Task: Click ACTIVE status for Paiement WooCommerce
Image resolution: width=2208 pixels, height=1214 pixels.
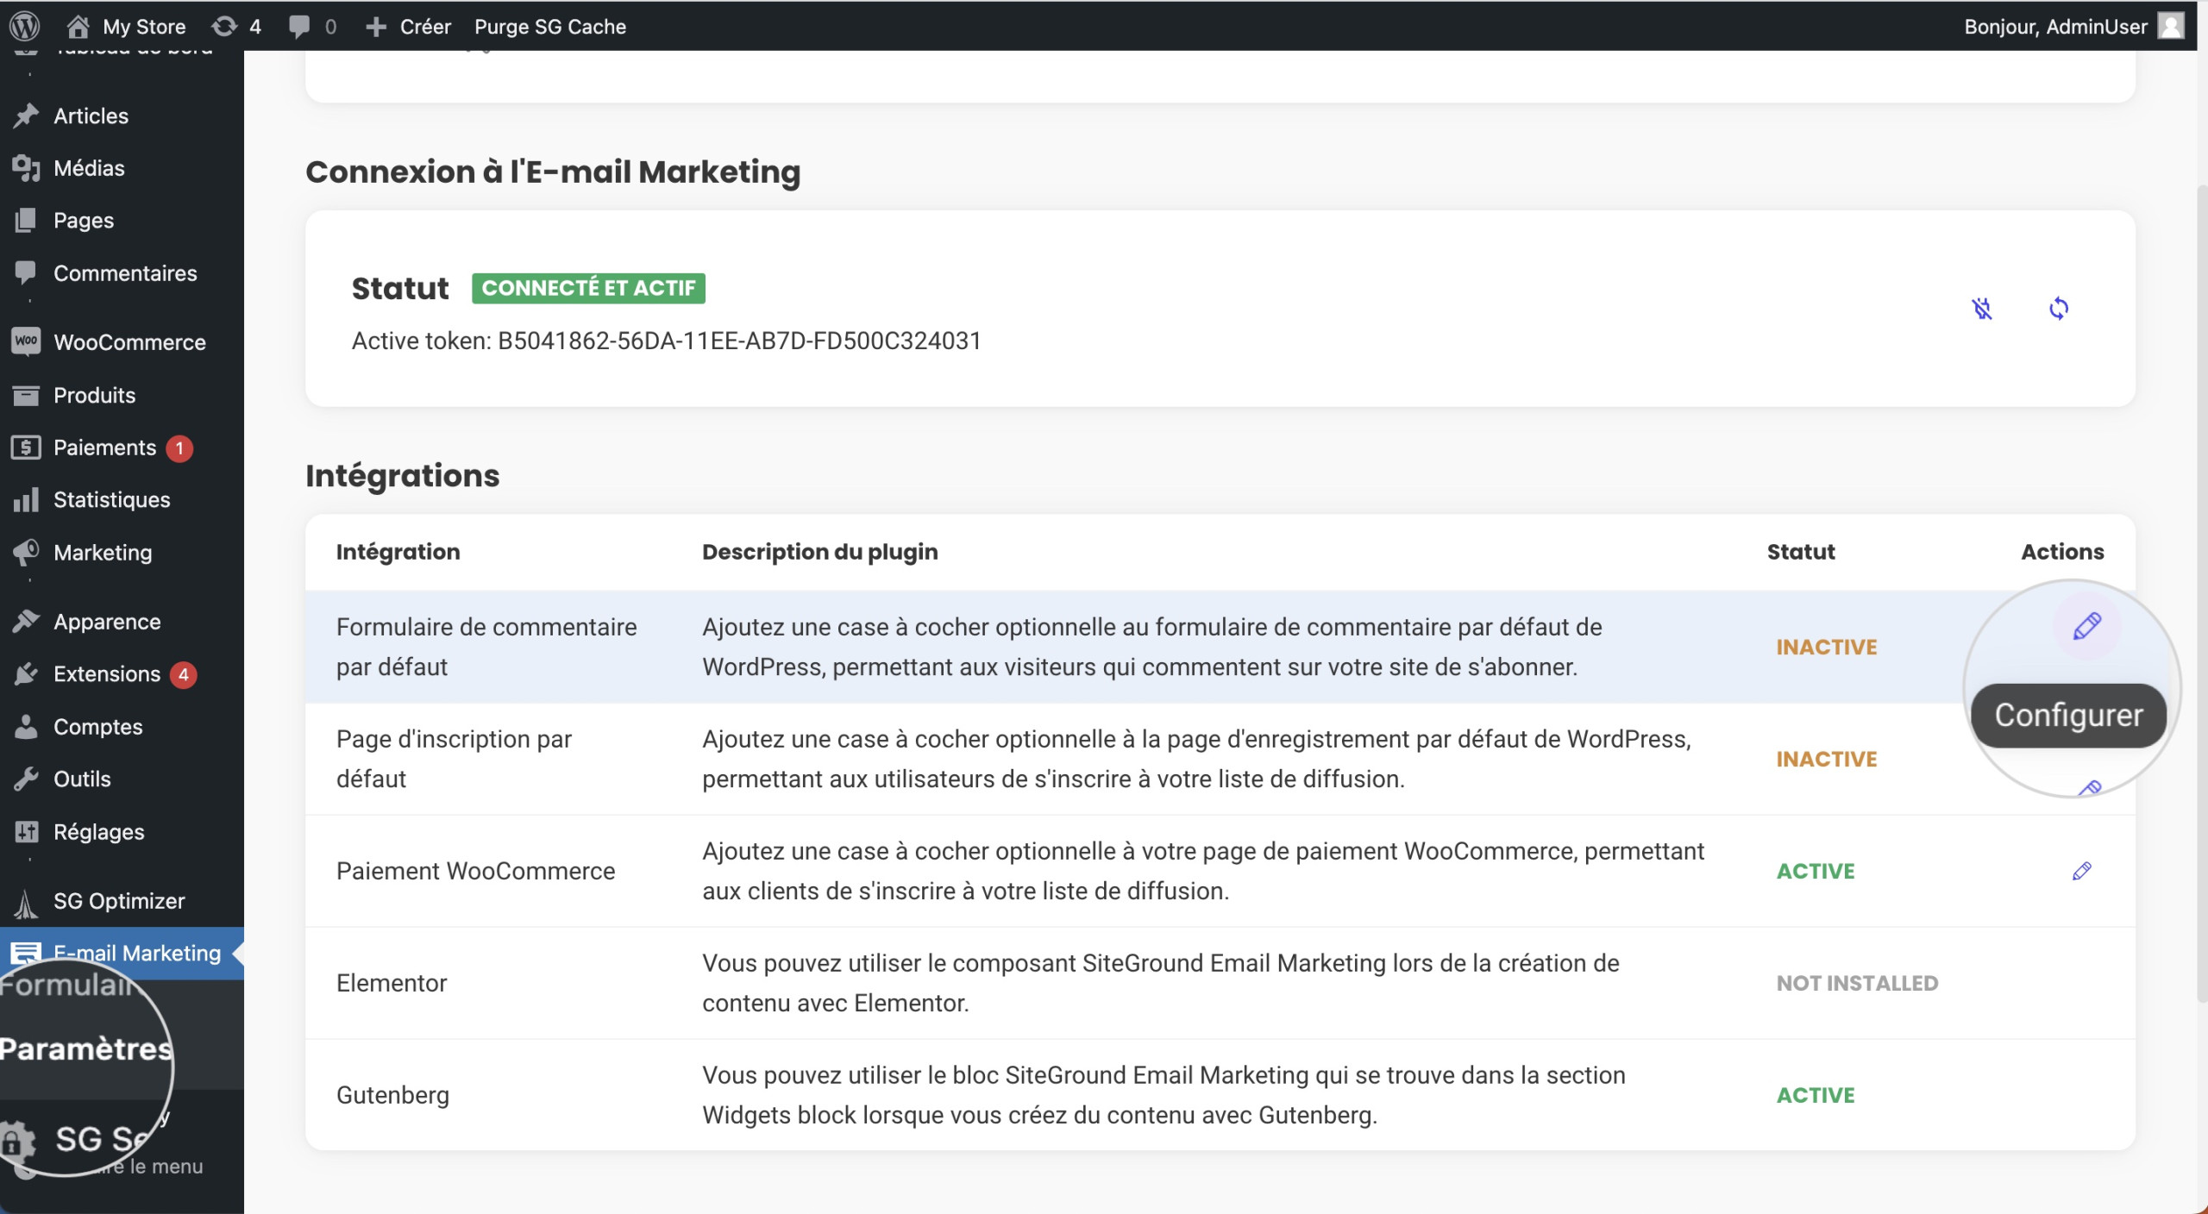Action: 1816,871
